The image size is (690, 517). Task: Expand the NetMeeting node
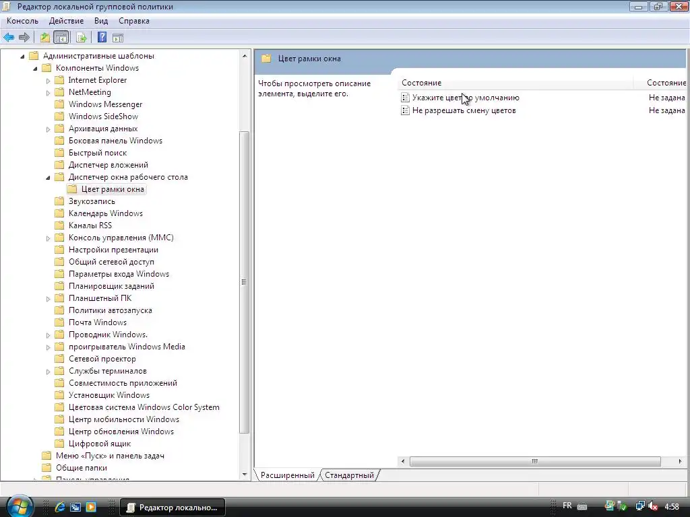48,93
